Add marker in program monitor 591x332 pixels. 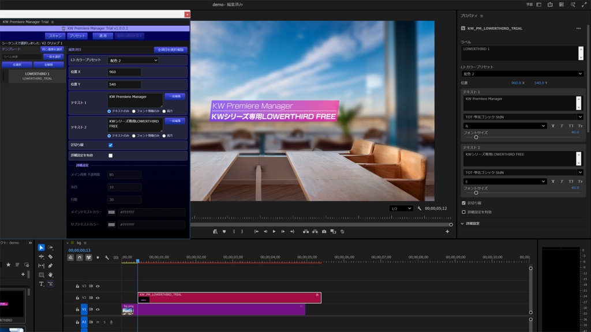225,232
